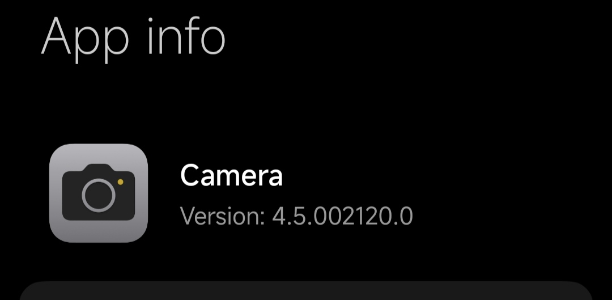This screenshot has width=612, height=300.
Task: Select the black camera body glyph
Action: coord(99,192)
